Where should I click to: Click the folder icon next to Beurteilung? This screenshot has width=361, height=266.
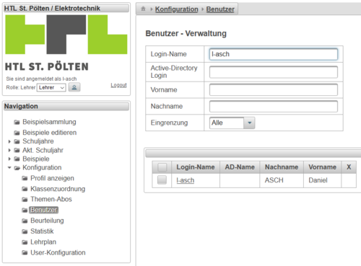tap(25, 221)
